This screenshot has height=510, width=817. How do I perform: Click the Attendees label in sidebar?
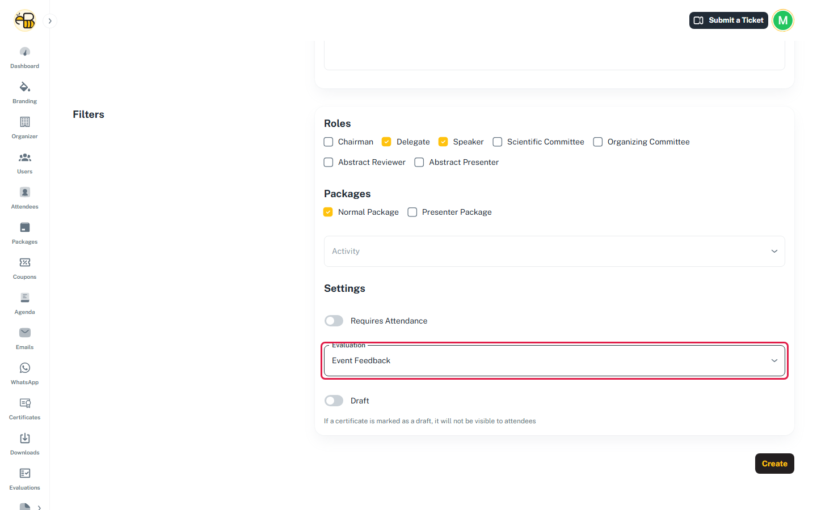point(24,207)
